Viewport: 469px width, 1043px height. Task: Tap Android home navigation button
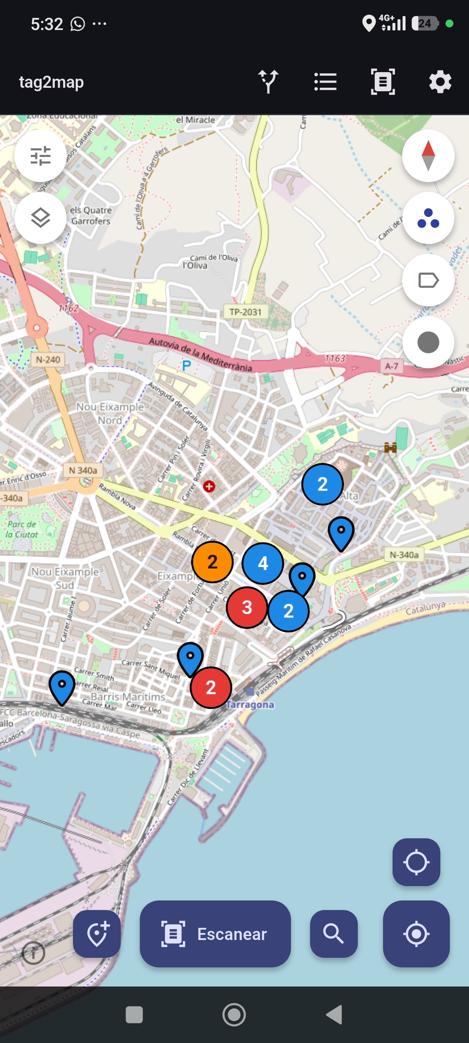pyautogui.click(x=234, y=1015)
